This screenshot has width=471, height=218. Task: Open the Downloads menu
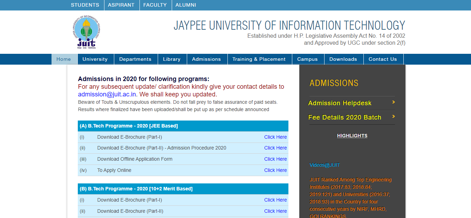click(343, 59)
